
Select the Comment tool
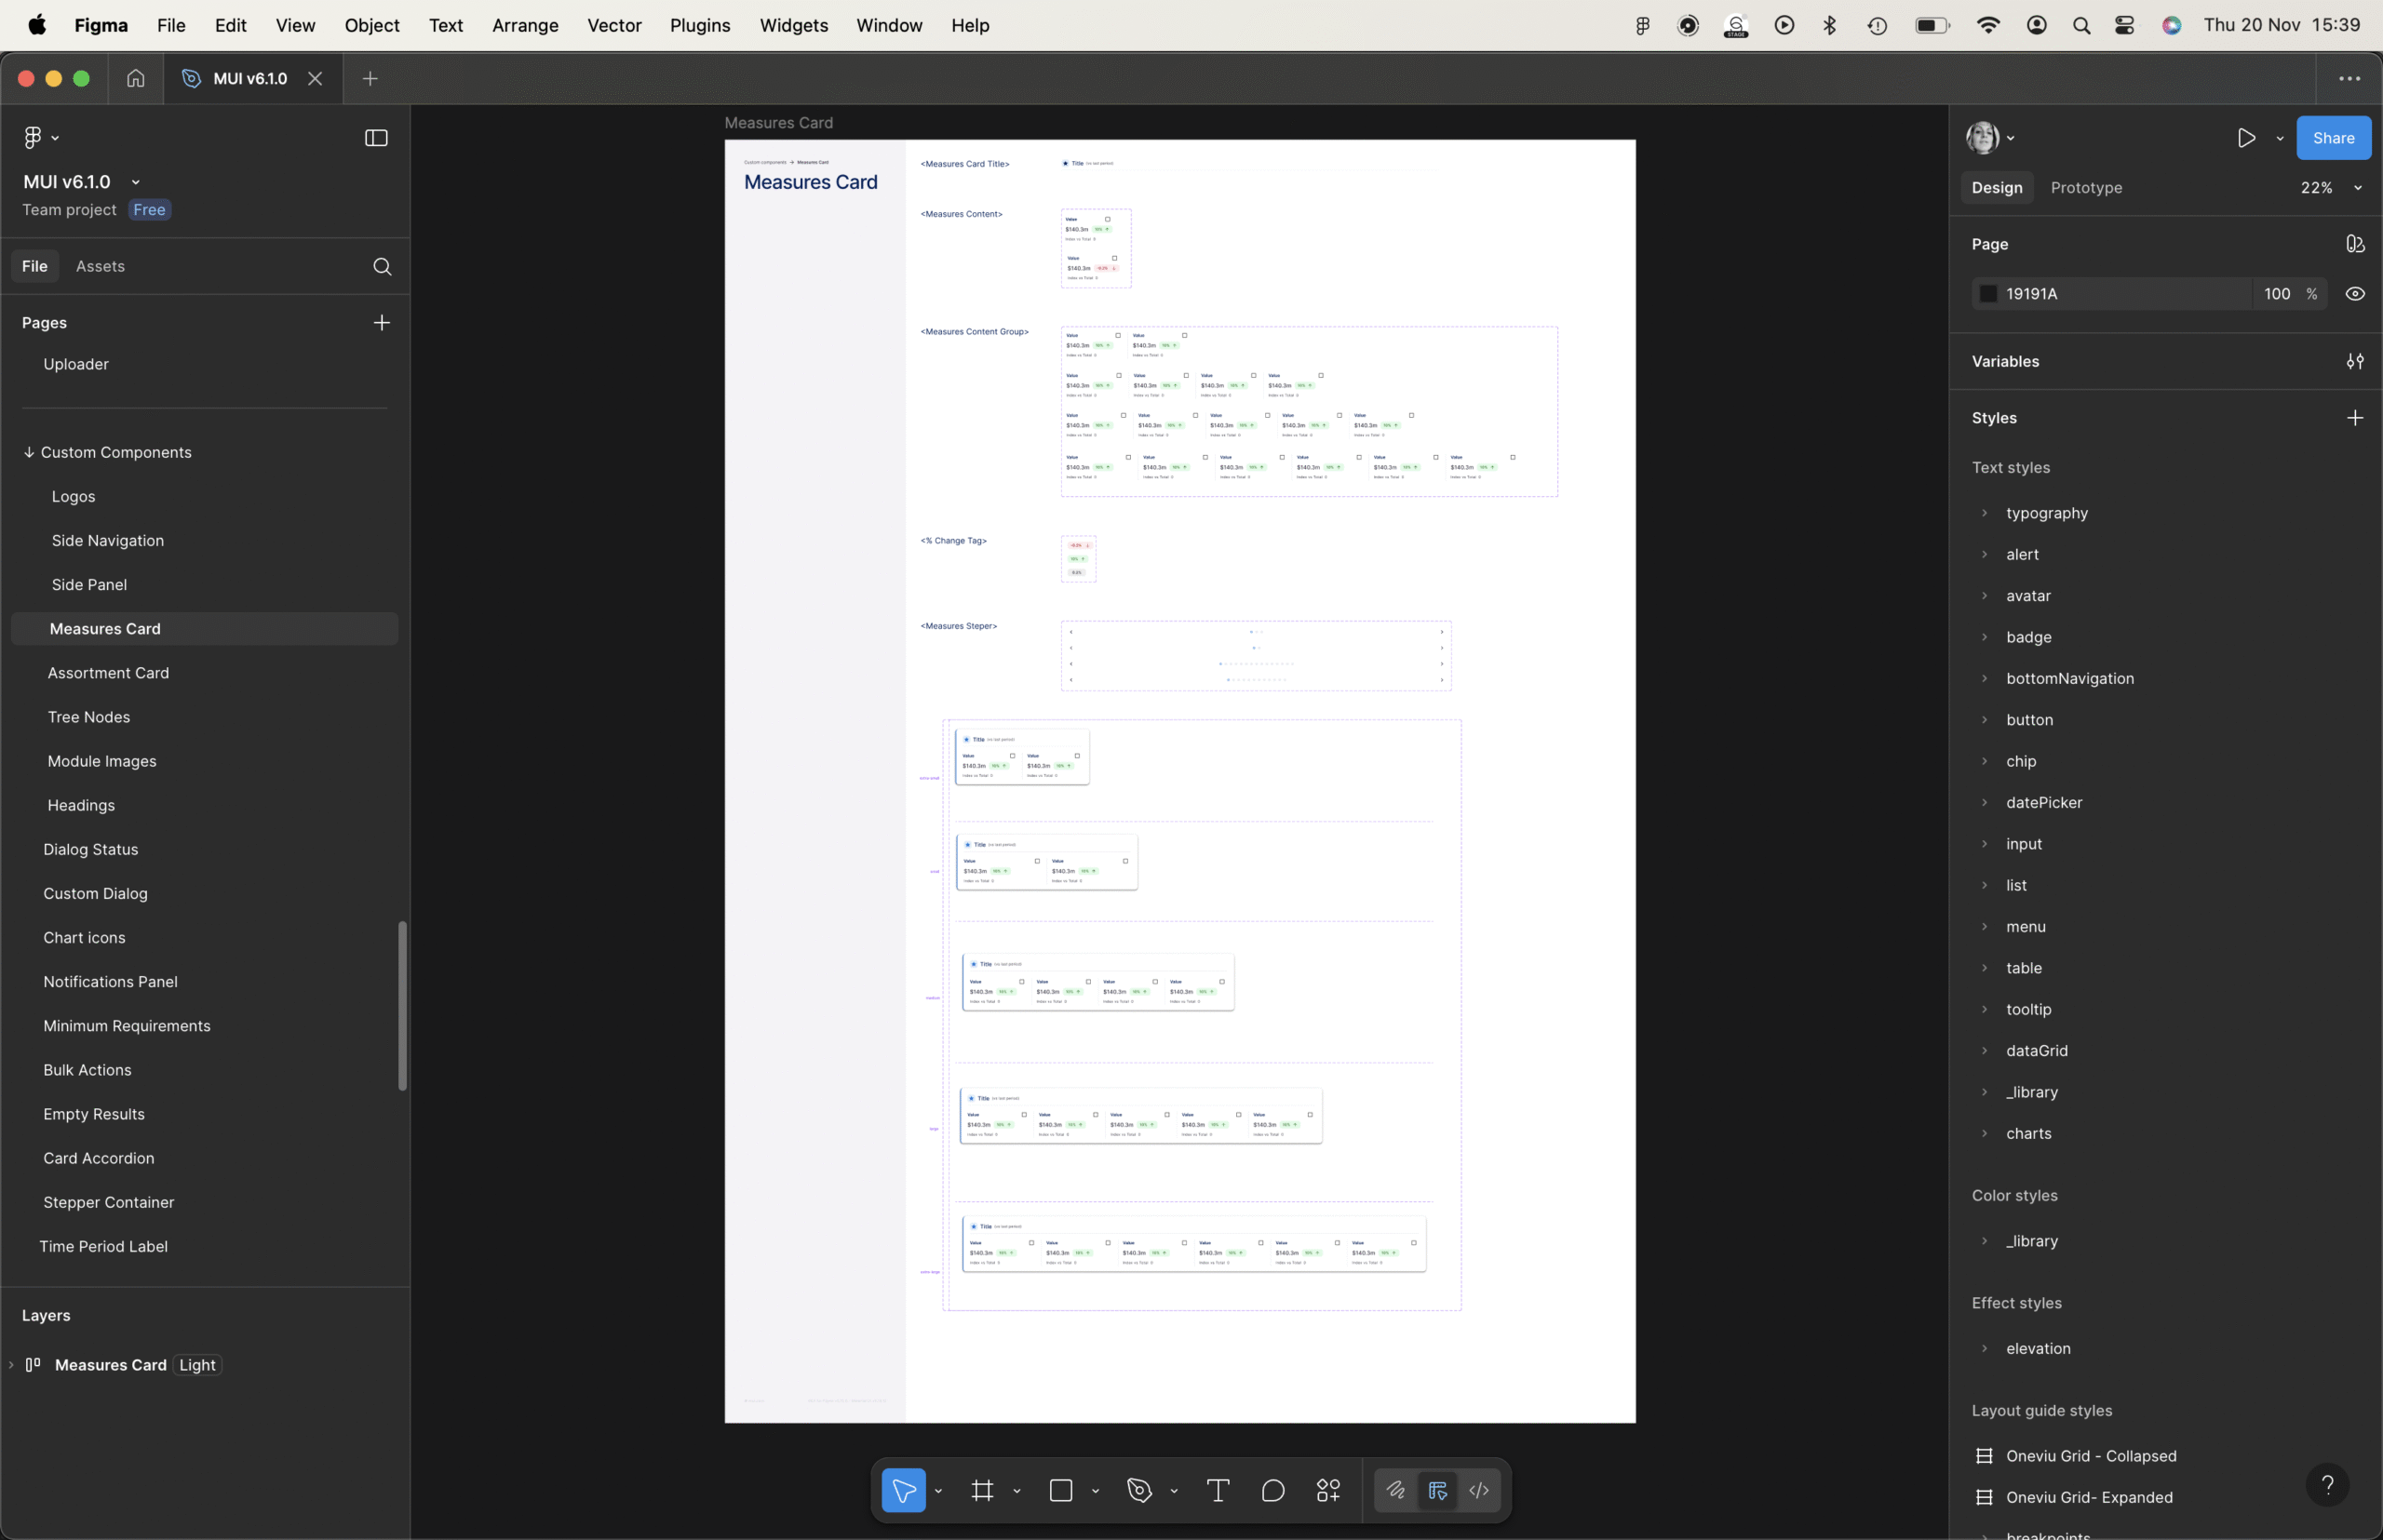click(x=1272, y=1490)
